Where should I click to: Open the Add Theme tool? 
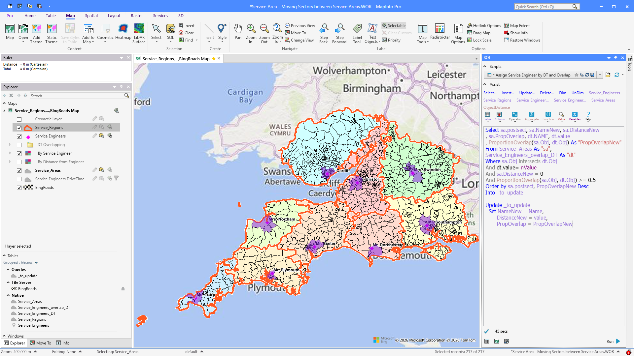(36, 33)
